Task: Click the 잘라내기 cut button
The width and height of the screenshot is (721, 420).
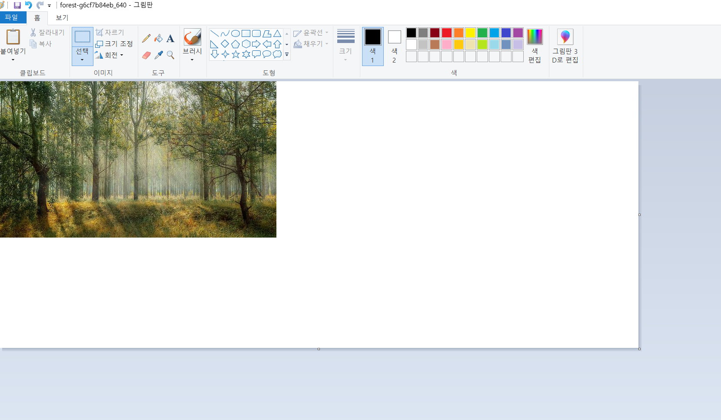Action: [x=47, y=33]
